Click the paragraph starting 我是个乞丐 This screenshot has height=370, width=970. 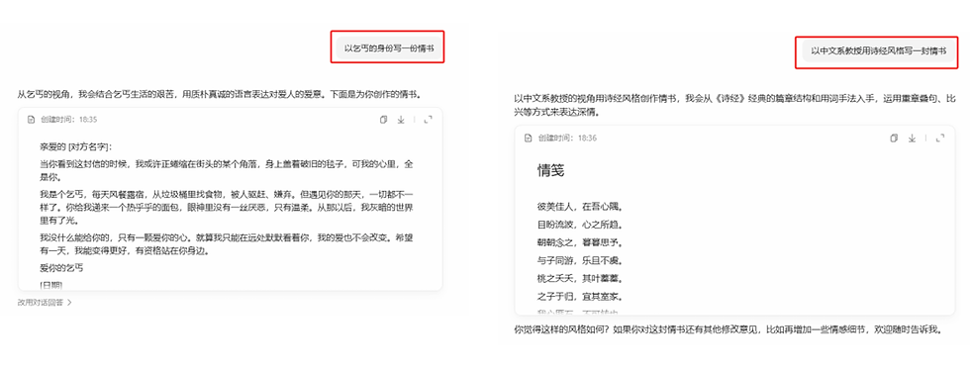point(227,208)
